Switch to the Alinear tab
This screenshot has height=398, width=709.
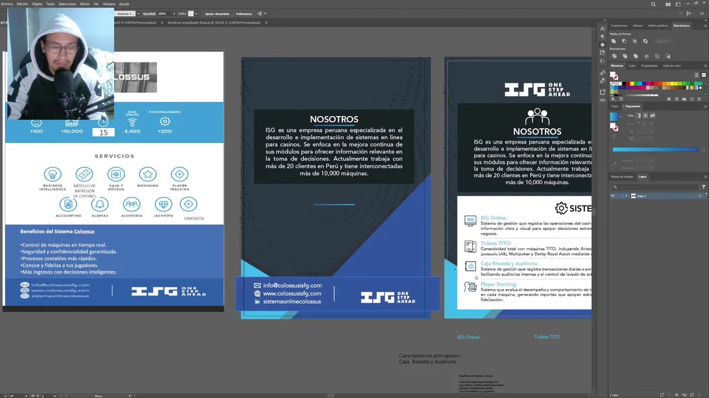pyautogui.click(x=638, y=25)
